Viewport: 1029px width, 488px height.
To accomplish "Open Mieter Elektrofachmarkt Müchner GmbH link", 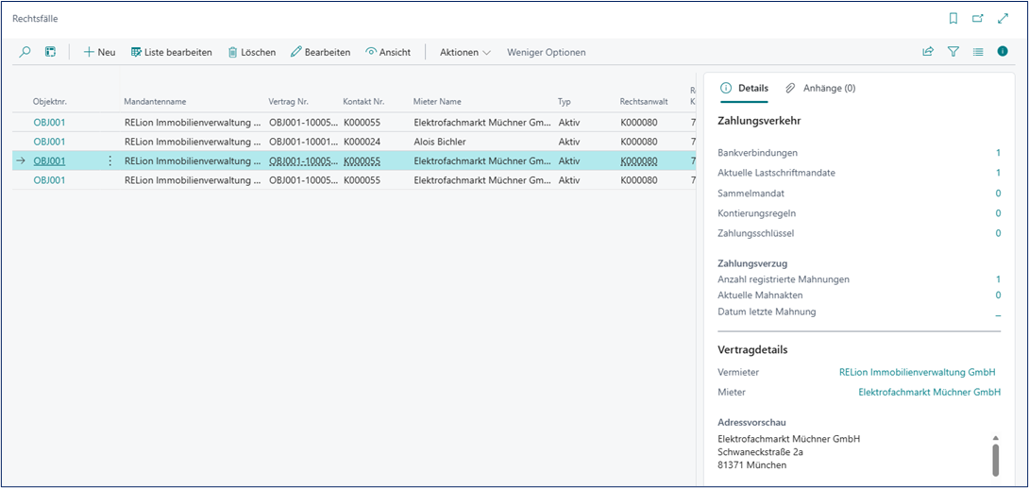I will pyautogui.click(x=929, y=393).
